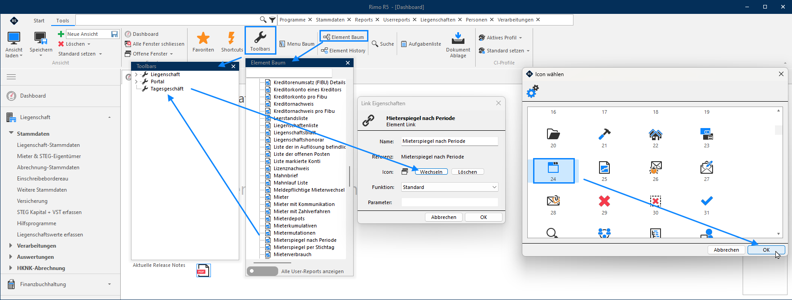Click the Name input field
The height and width of the screenshot is (300, 792).
click(450, 141)
